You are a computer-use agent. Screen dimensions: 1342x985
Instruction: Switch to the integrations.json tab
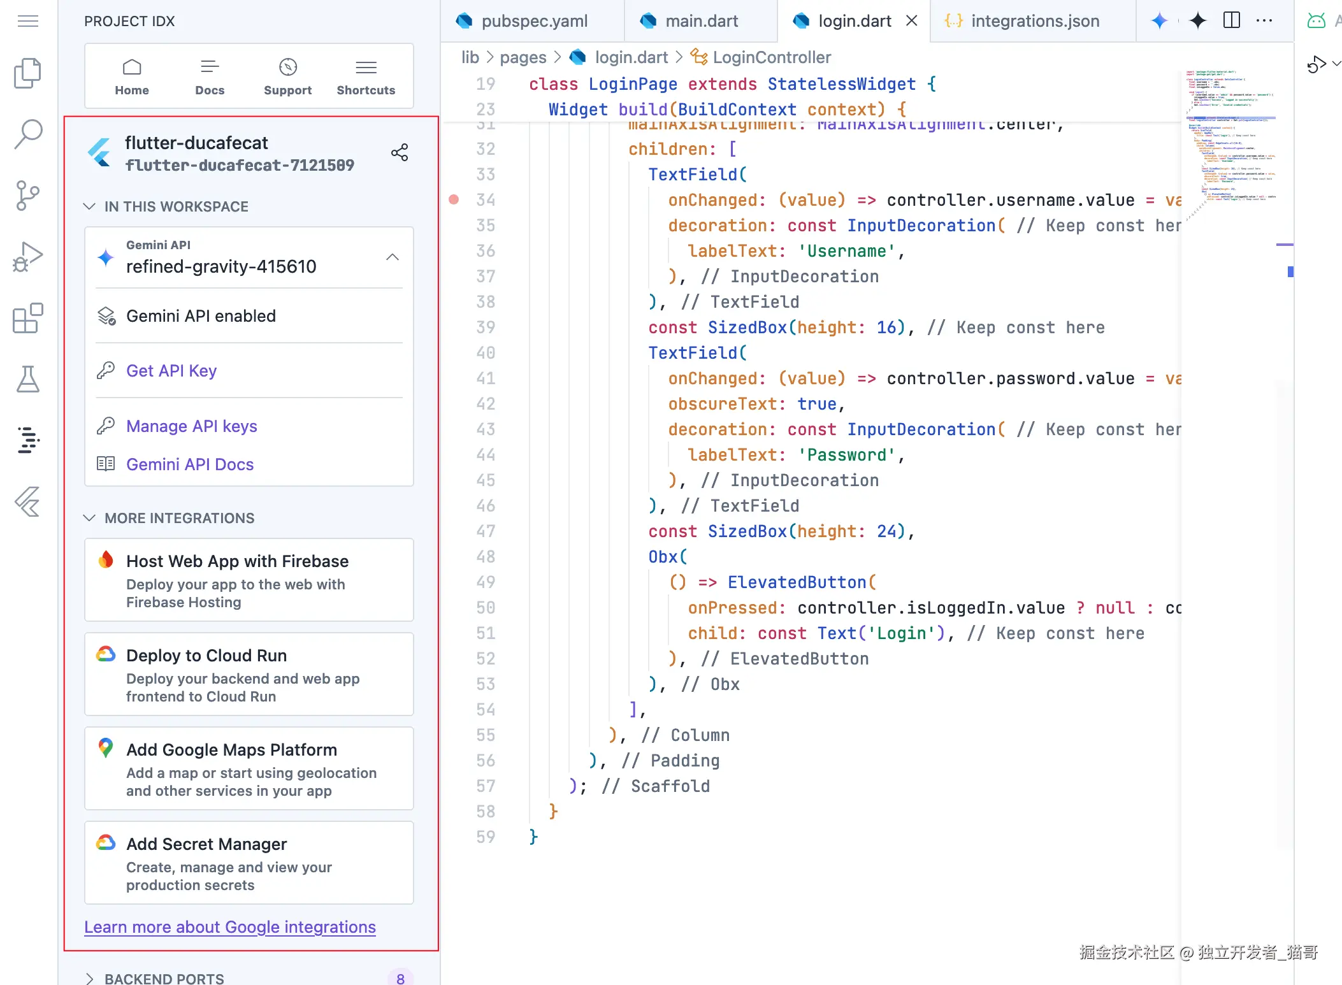(x=1034, y=21)
